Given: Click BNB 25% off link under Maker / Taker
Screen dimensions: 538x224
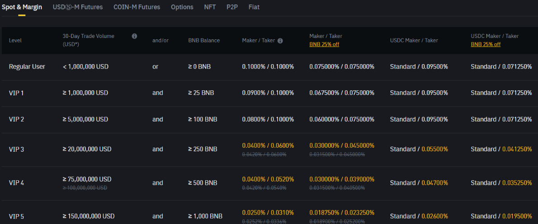Looking at the screenshot, I should 324,44.
